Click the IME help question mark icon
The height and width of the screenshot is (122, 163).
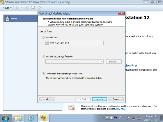coord(116,118)
